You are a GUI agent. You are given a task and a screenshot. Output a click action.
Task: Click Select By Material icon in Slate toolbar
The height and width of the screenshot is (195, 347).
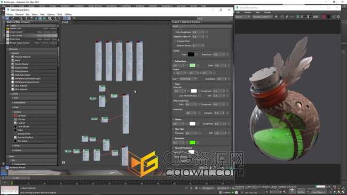coord(74,18)
